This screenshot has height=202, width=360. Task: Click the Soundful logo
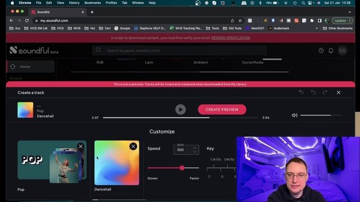click(34, 50)
